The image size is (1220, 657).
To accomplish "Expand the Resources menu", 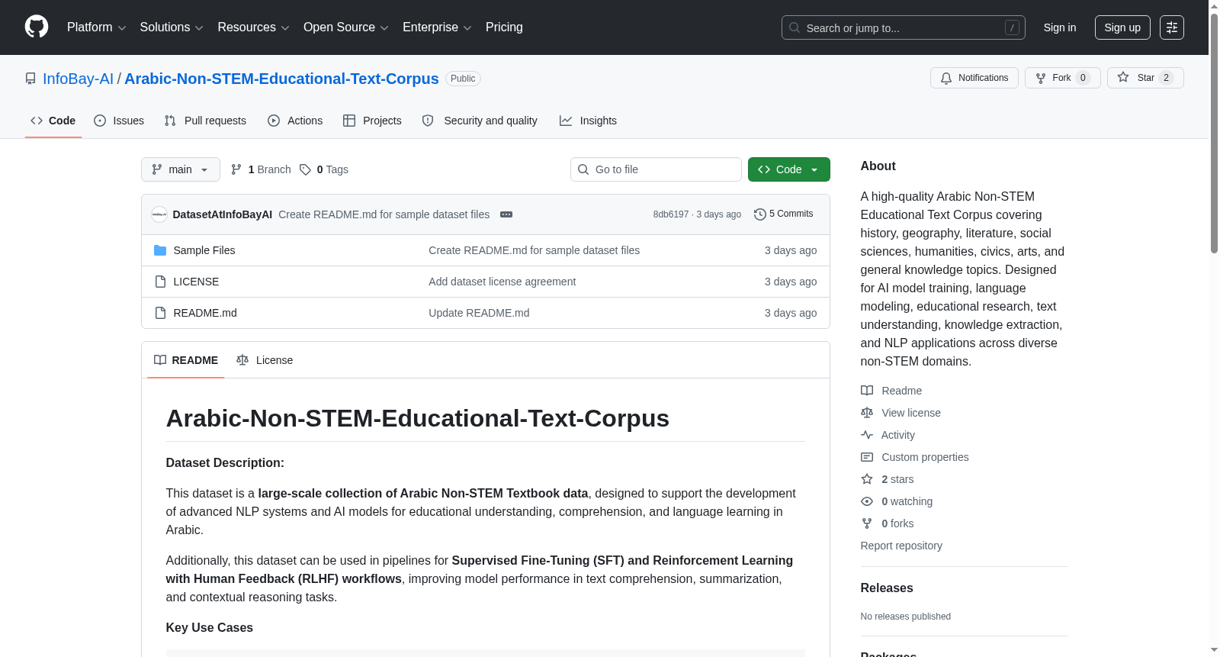I will 253,27.
